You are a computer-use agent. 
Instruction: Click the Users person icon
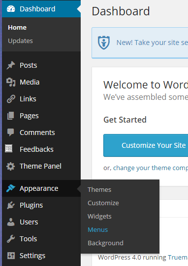(x=11, y=222)
